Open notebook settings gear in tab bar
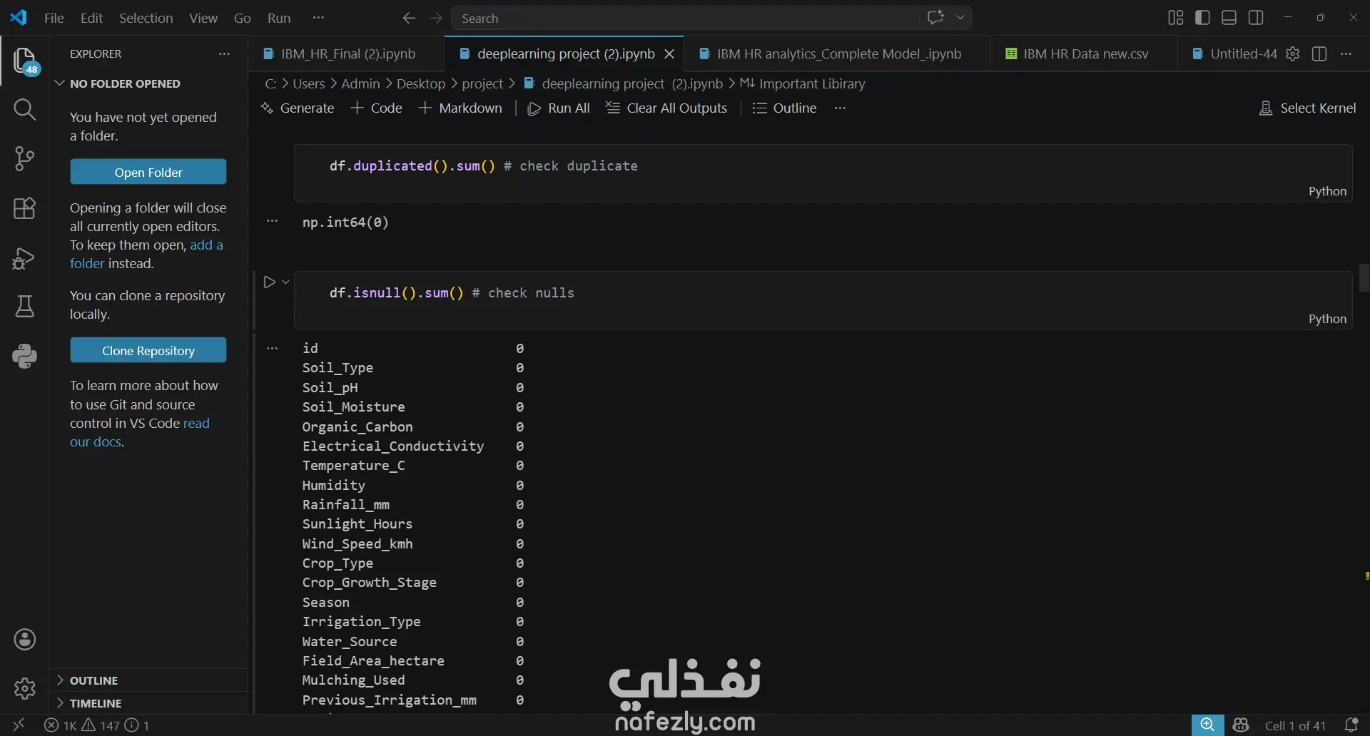The width and height of the screenshot is (1370, 736). [1293, 53]
